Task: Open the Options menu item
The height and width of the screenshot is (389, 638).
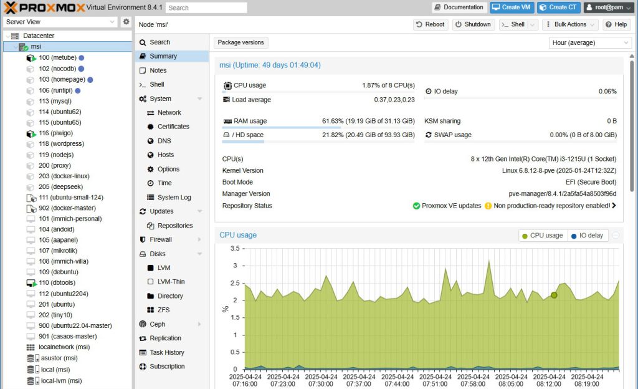Action: [x=172, y=170]
